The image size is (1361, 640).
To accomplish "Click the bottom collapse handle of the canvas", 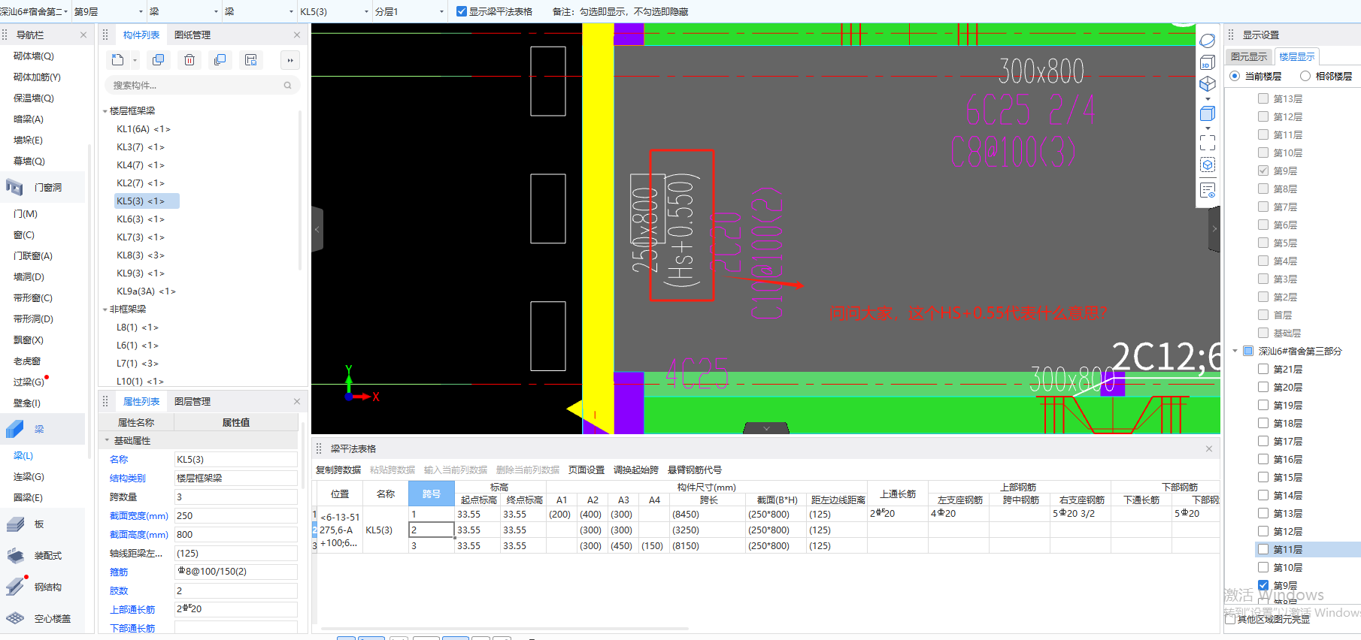I will coord(766,428).
